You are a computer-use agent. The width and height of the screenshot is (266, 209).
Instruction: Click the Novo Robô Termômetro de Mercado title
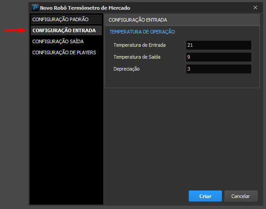tap(85, 8)
